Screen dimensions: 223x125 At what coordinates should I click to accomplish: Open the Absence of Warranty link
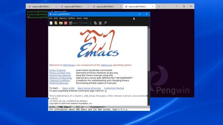61,78
